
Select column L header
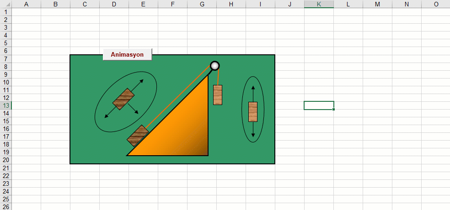pyautogui.click(x=348, y=4)
